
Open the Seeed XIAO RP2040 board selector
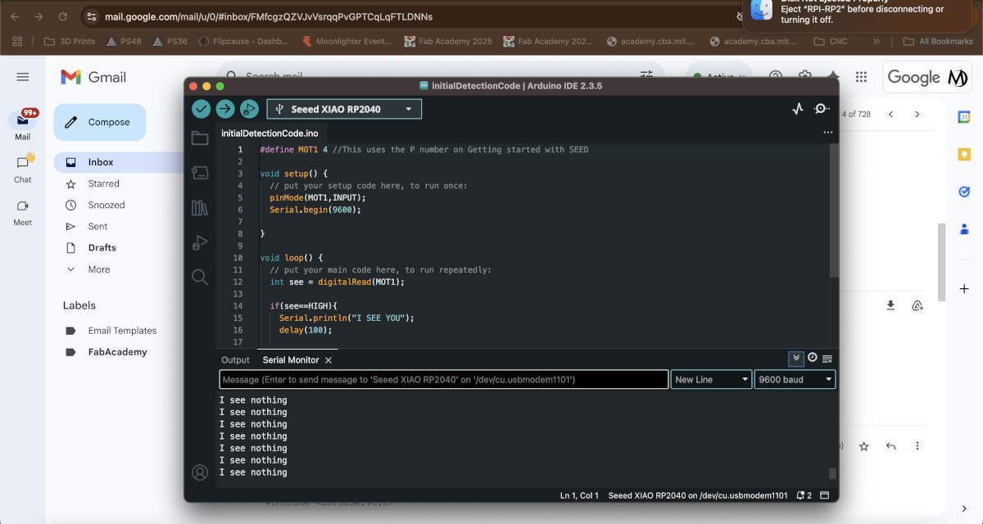click(344, 109)
